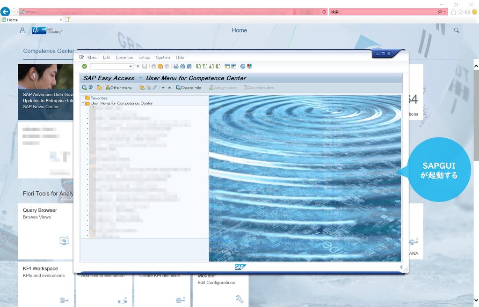This screenshot has width=479, height=307.
Task: Click the green Enter checkmark icon
Action: 85,66
